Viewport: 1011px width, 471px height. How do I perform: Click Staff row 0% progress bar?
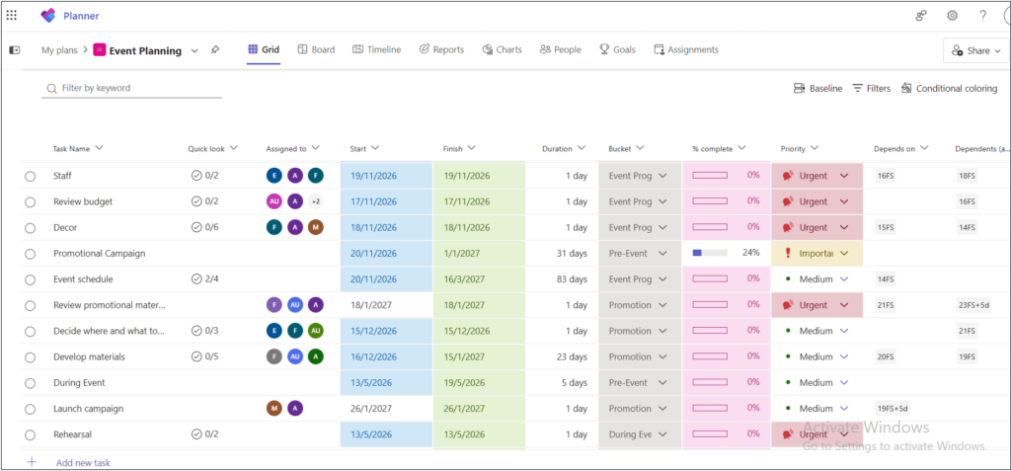click(x=710, y=176)
